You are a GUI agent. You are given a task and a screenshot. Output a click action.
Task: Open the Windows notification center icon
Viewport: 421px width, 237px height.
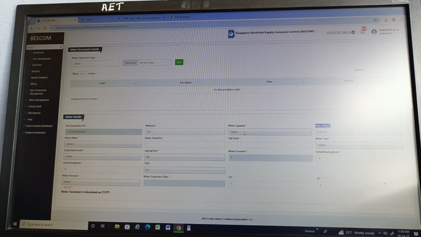click(416, 234)
